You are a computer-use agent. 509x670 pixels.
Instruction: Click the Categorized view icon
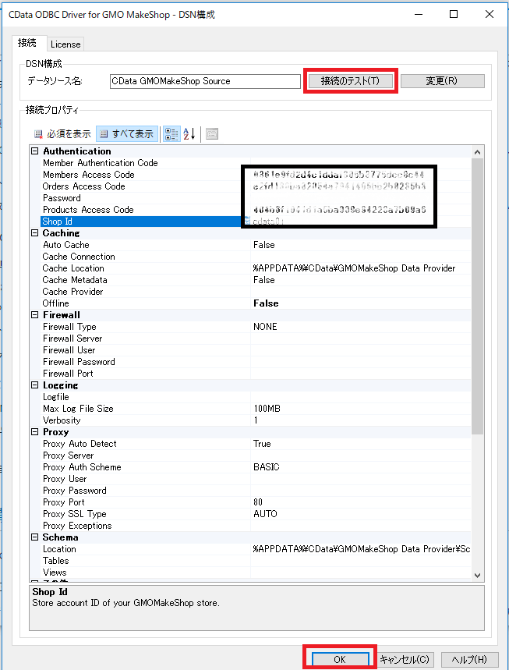[171, 133]
